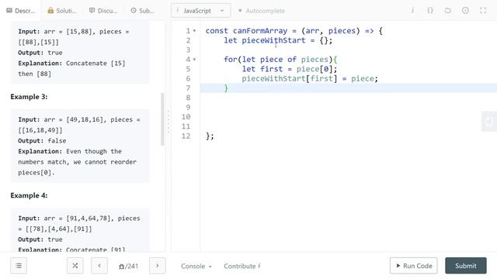Click the 'const canFormArray' function declaration line
This screenshot has height=279, width=497.
click(294, 31)
